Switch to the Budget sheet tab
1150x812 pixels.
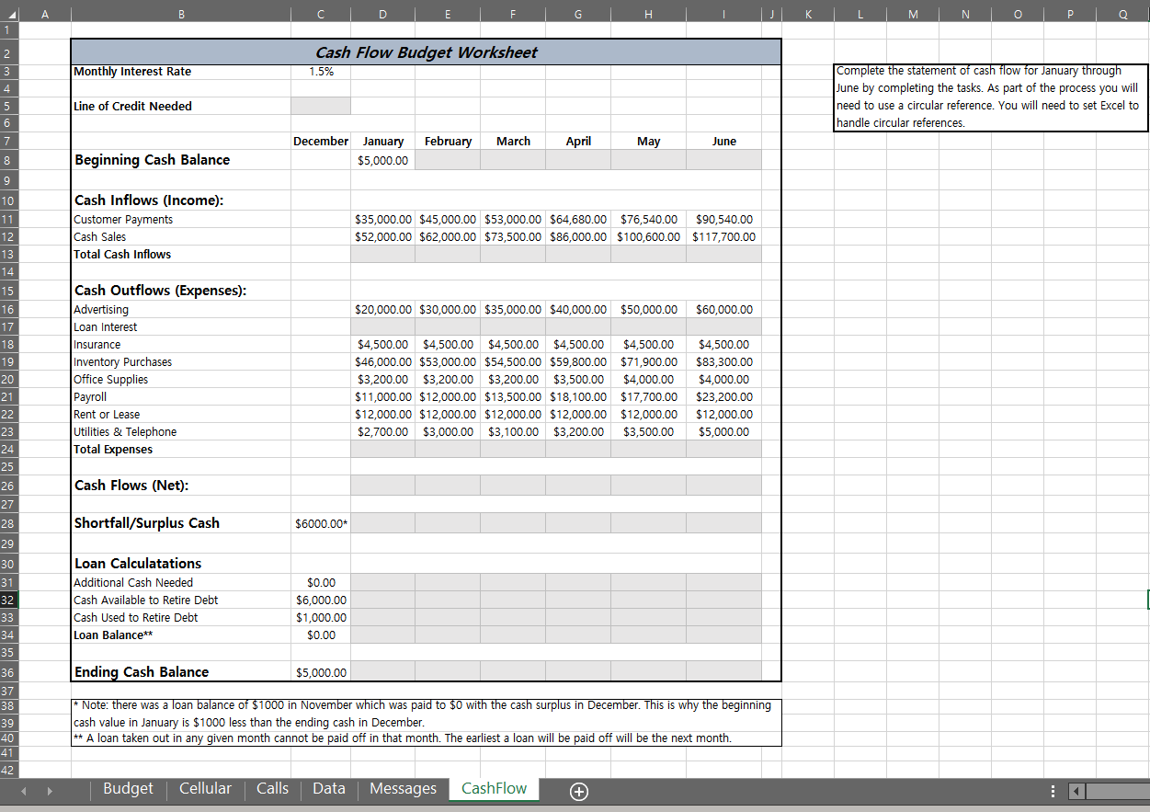tap(128, 789)
